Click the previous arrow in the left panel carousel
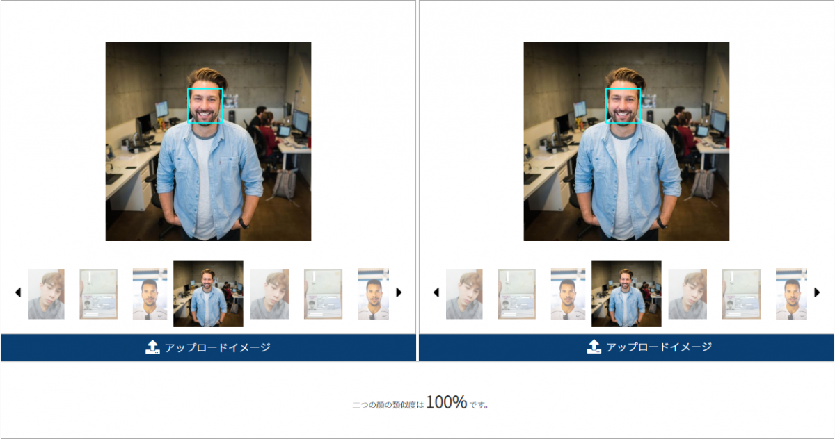The image size is (835, 439). [x=18, y=293]
